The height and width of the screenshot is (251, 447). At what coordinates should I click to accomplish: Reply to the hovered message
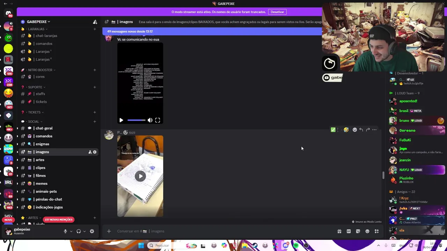point(361,130)
